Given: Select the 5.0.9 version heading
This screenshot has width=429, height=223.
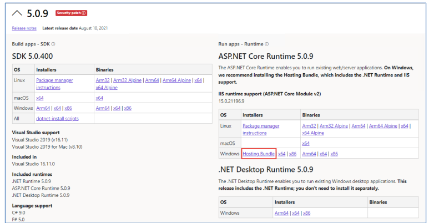Looking at the screenshot, I should [38, 13].
